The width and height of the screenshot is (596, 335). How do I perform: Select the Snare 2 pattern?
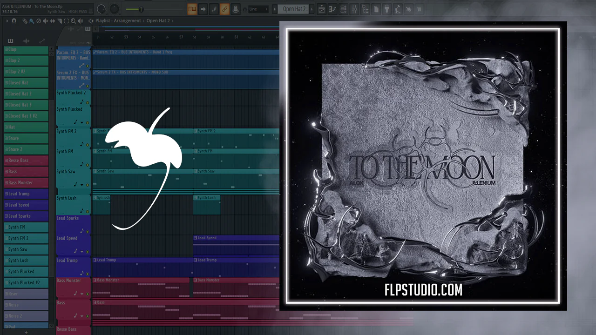pyautogui.click(x=26, y=149)
